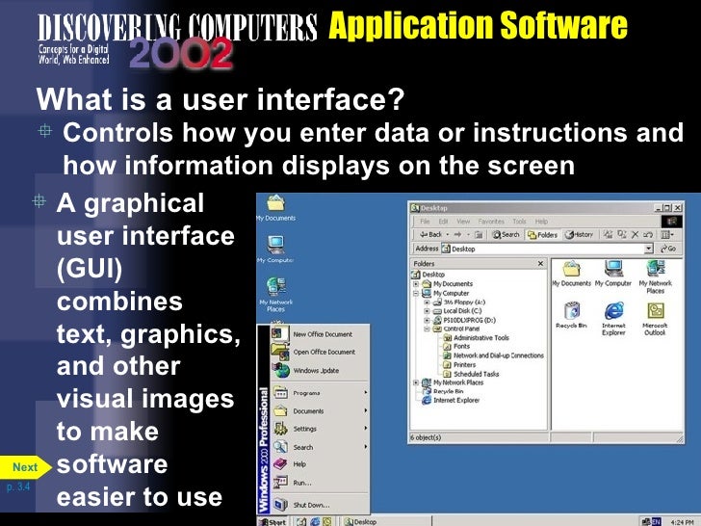Viewport: 701px width, 526px height.
Task: Click the Back toolbar button in Explorer
Action: (x=430, y=234)
